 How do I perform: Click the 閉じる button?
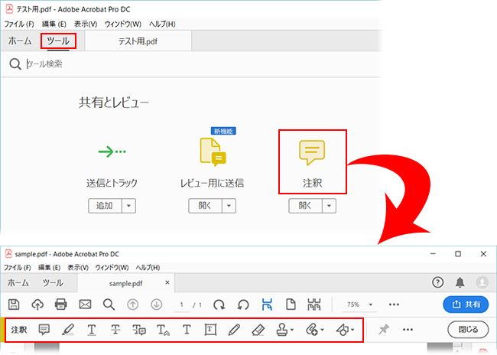click(468, 329)
